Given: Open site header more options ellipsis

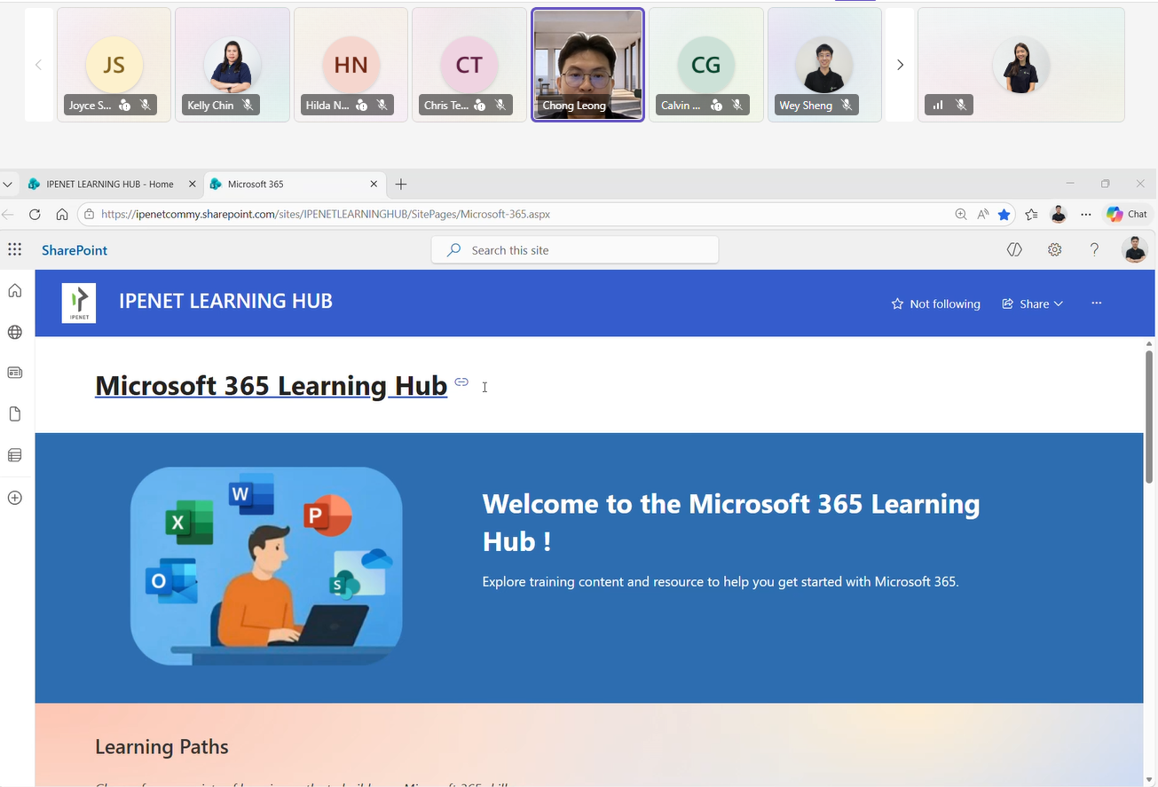Looking at the screenshot, I should [x=1097, y=303].
